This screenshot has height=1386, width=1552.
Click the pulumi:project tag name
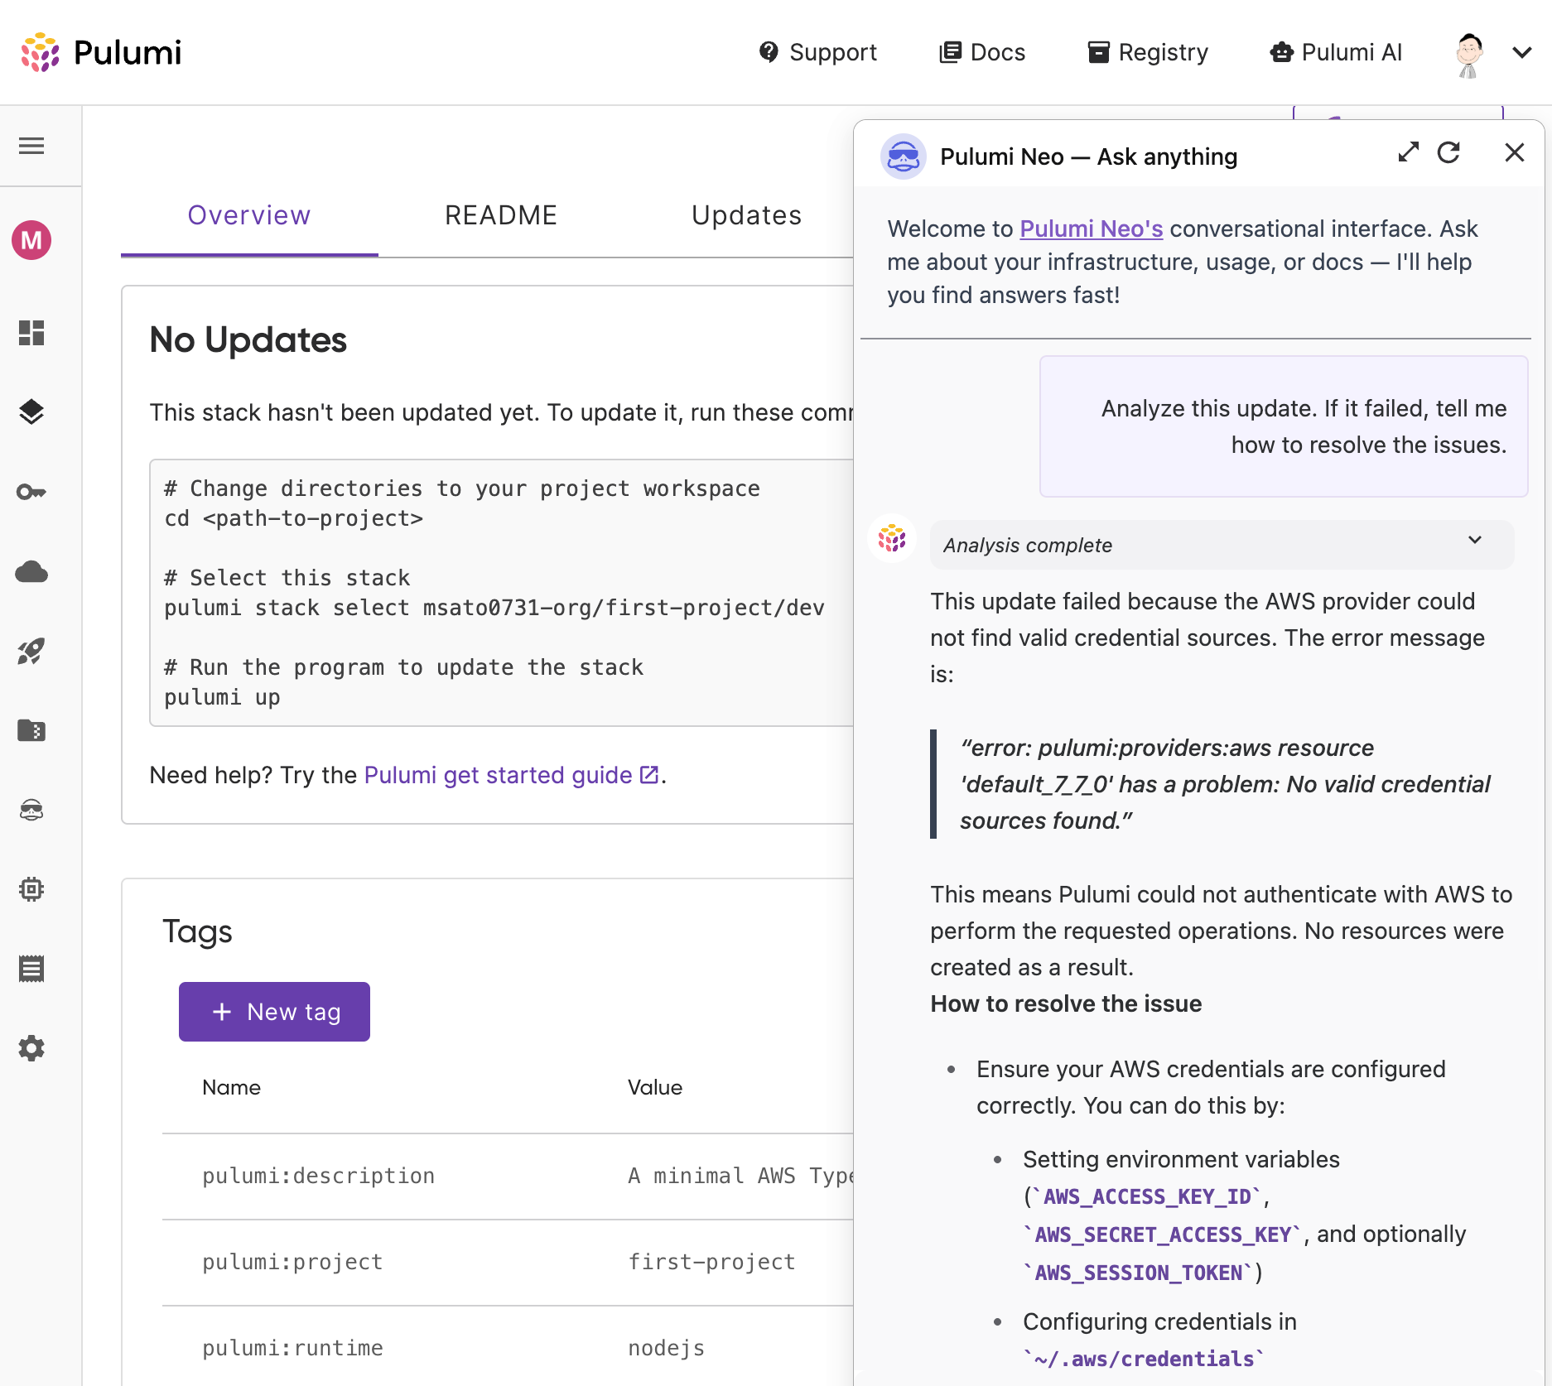[x=292, y=1262]
